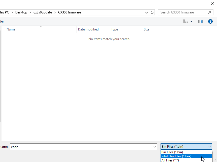
Task: Expand the file name history dropdown arrow
Action: point(155,147)
